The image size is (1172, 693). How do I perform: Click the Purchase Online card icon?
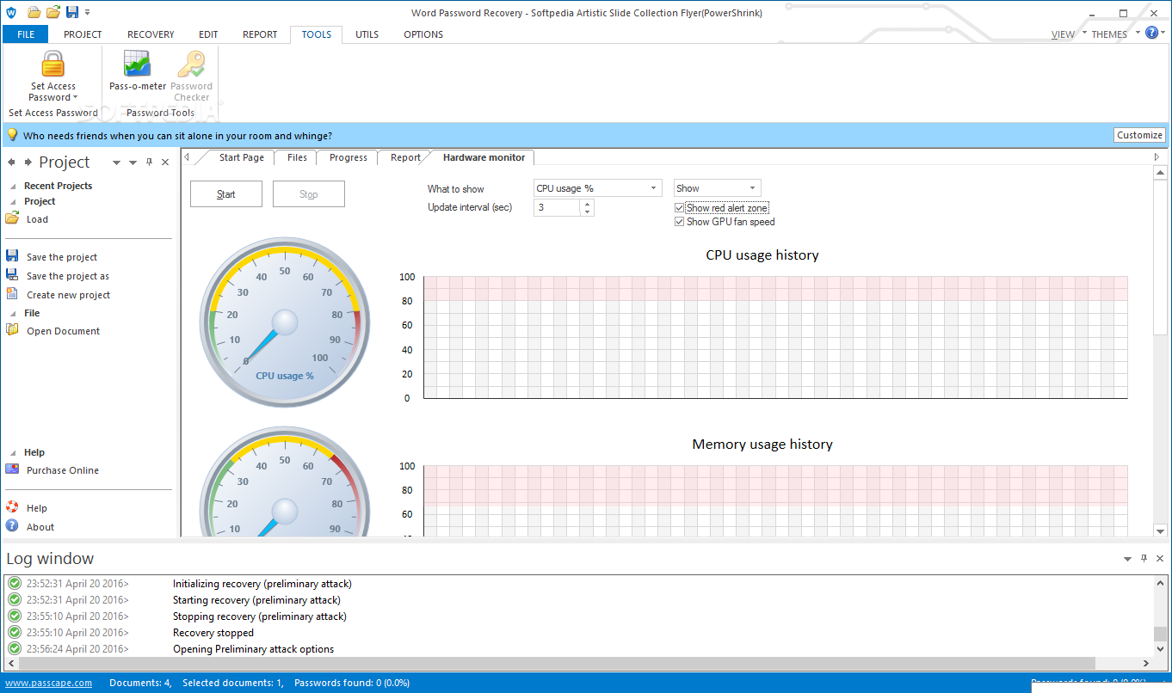[x=12, y=469]
